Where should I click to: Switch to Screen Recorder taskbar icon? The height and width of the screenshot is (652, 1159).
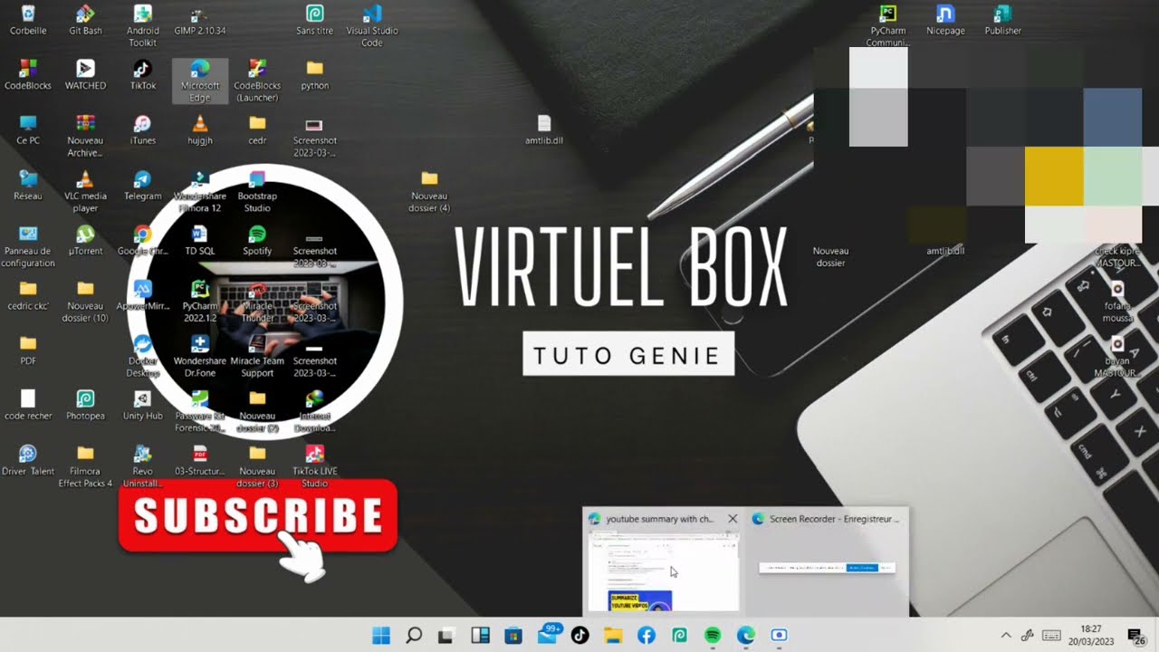coord(779,636)
